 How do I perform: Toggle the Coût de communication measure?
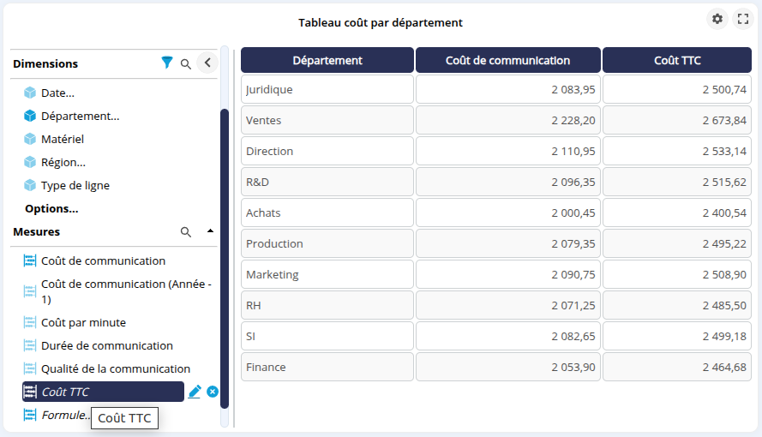(x=103, y=260)
